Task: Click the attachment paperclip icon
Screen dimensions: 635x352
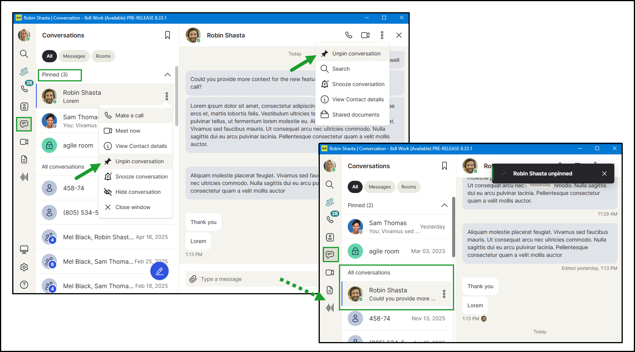Action: [193, 279]
